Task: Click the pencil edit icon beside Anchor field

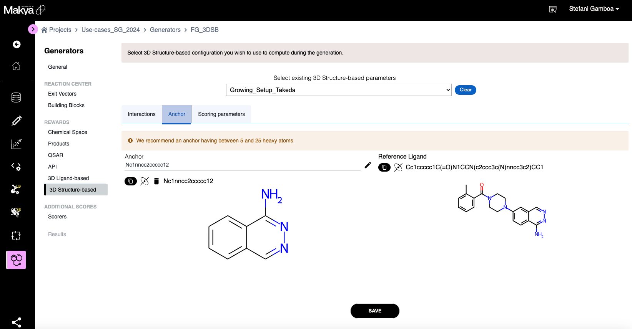Action: (x=368, y=165)
